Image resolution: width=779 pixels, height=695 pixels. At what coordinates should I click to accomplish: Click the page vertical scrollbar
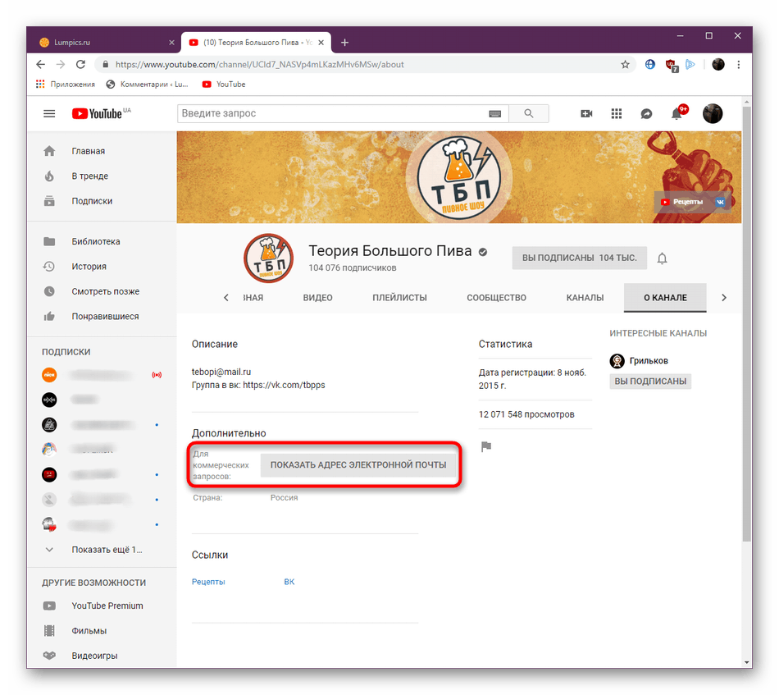point(747,323)
